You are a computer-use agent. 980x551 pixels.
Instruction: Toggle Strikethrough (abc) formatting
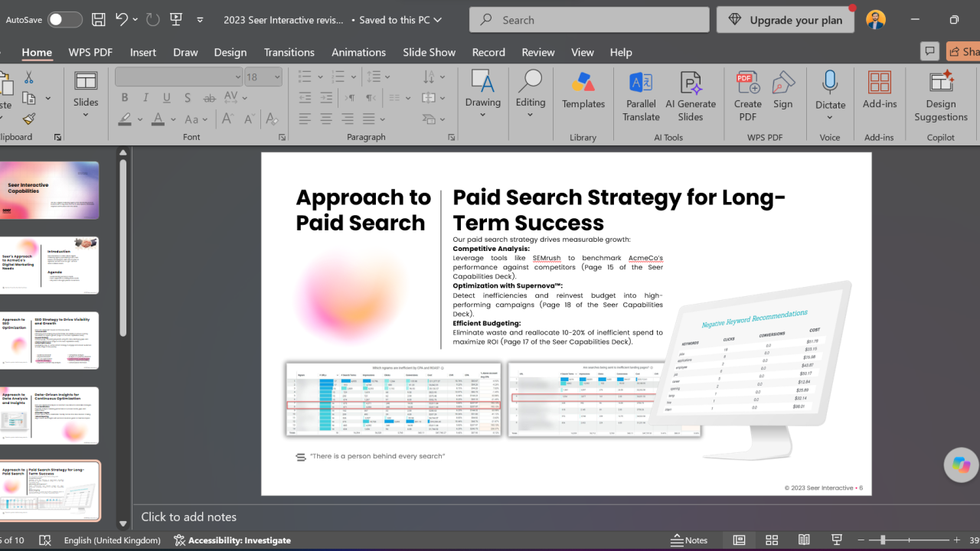point(209,98)
